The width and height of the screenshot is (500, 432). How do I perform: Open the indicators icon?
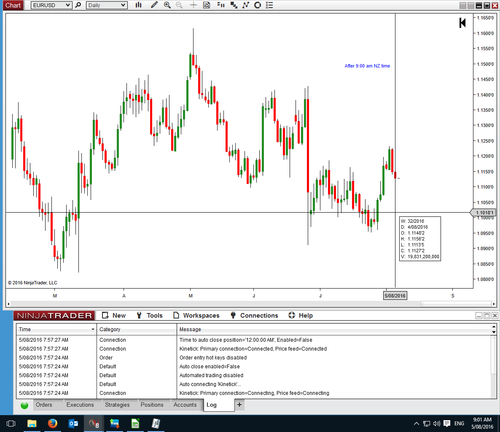click(x=245, y=5)
